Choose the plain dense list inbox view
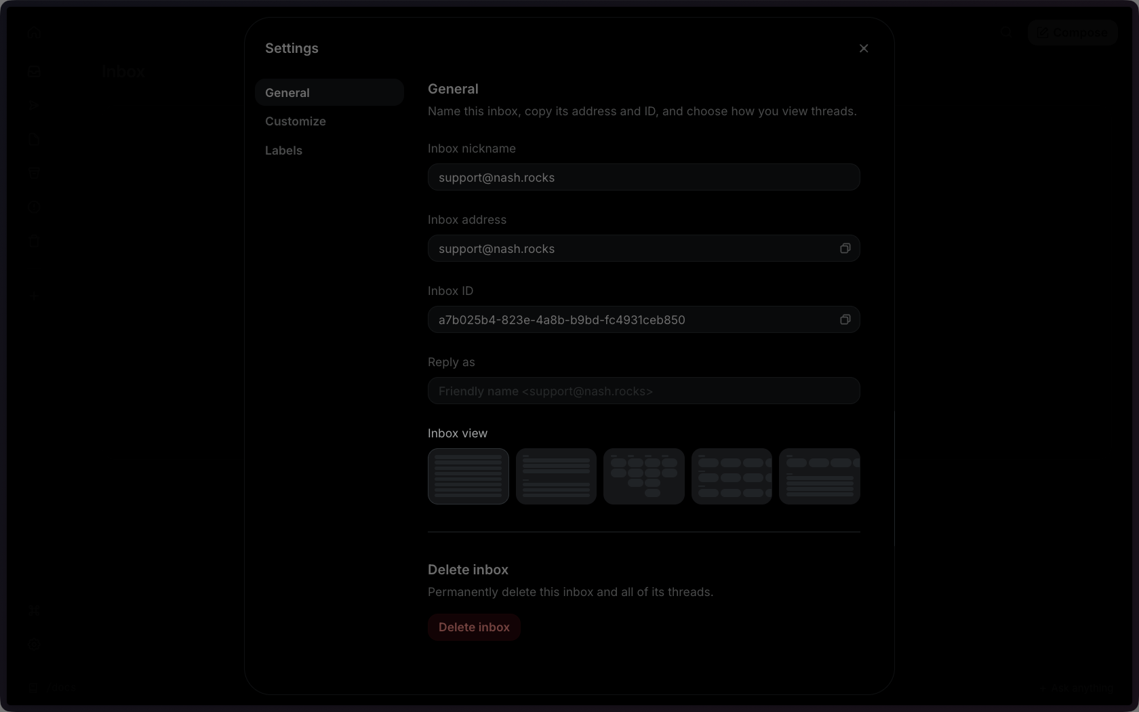The height and width of the screenshot is (712, 1139). pos(468,476)
